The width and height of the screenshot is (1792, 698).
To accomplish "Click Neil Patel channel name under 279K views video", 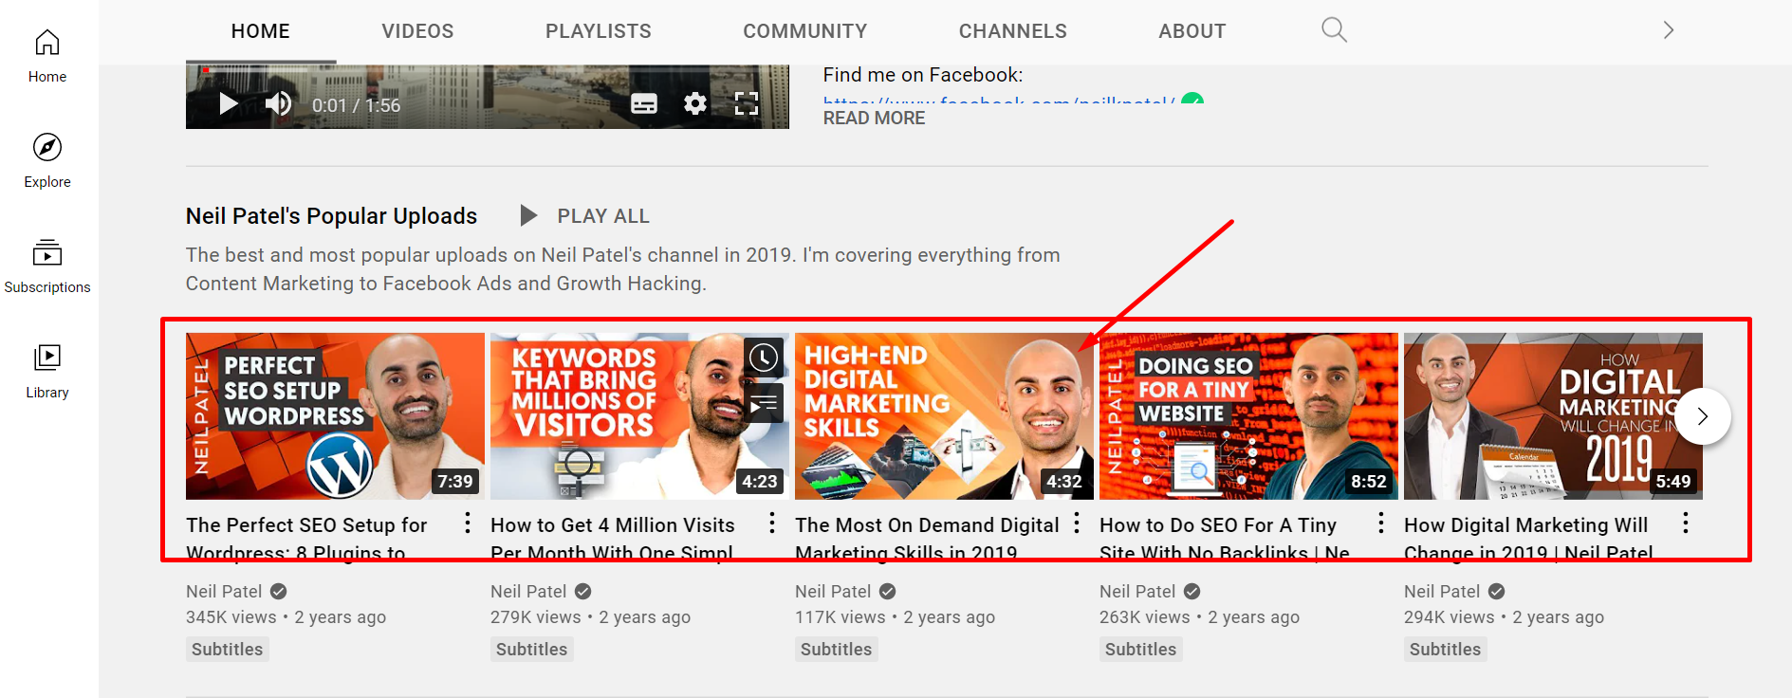I will pos(528,592).
